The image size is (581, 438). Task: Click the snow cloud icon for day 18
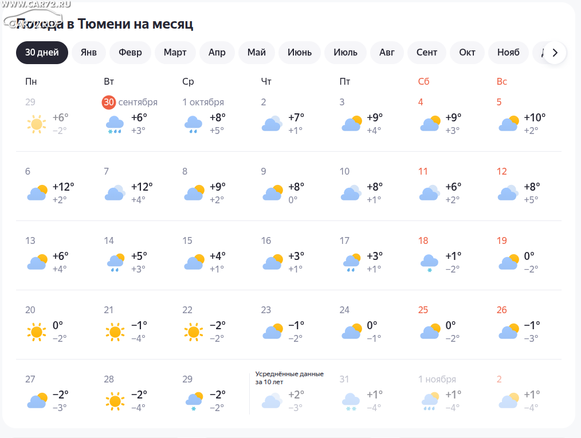click(x=429, y=262)
